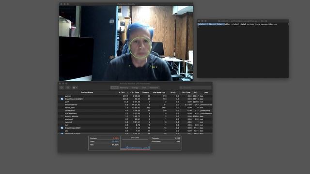Screen dimensions: 310x174
Task: Click the User CPU percentage value
Action: [x=115, y=142]
